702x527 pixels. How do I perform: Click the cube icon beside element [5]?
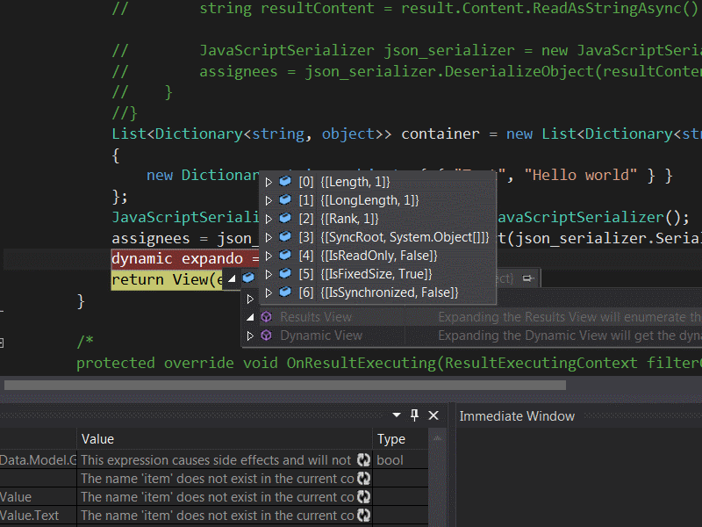click(x=285, y=274)
